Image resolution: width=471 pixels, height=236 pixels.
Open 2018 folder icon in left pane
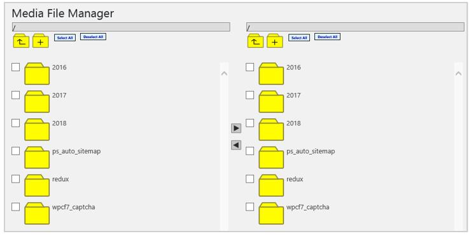click(37, 129)
